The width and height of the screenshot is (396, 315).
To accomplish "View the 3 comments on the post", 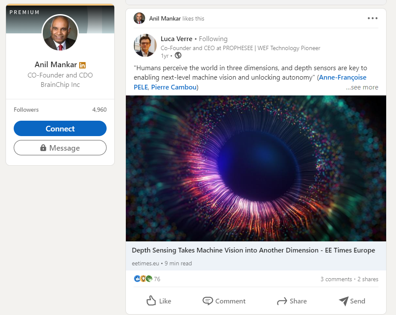I will [x=336, y=279].
